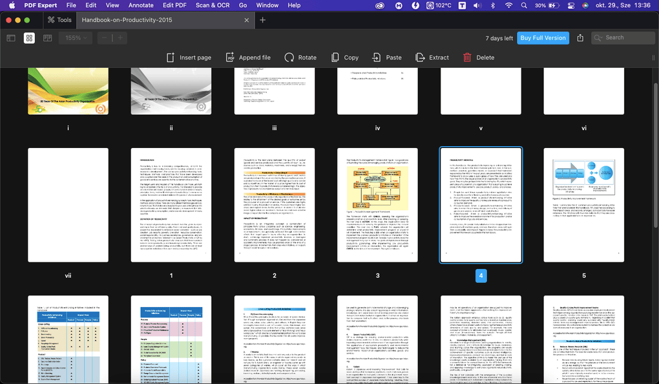Click the Rotate page tool

coord(300,57)
